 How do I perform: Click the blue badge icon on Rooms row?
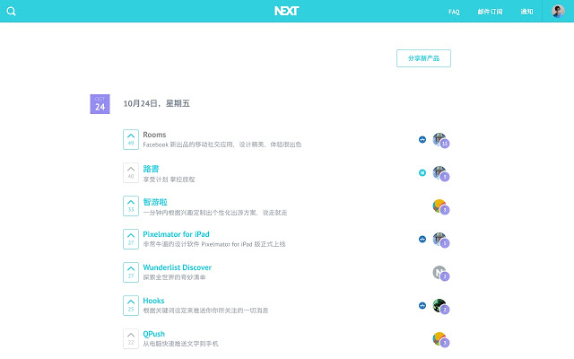pyautogui.click(x=422, y=140)
